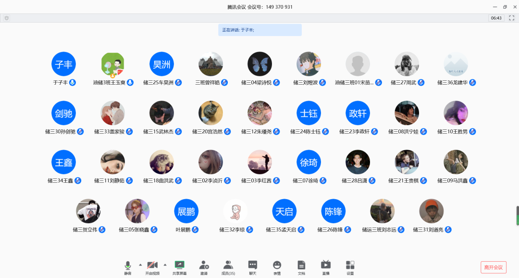Start screen sharing with 共享屏幕 icon
519x278 pixels.
click(x=179, y=267)
